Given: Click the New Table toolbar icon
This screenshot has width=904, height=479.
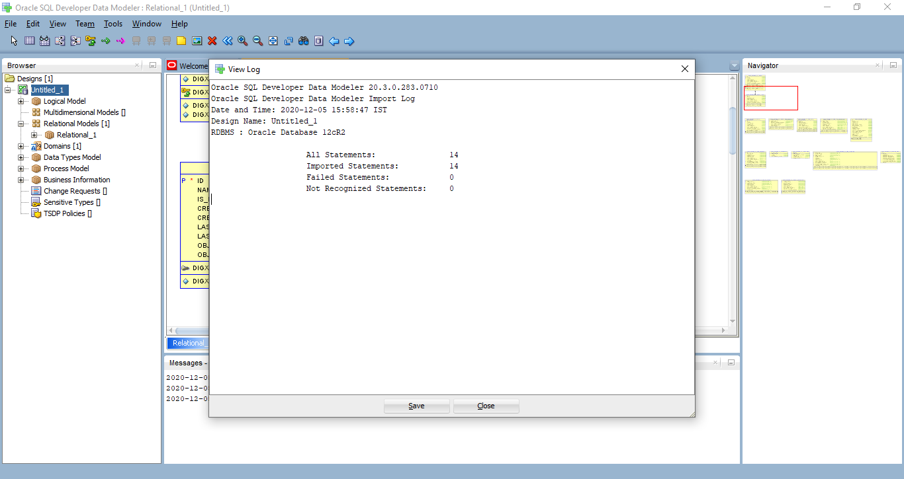Looking at the screenshot, I should click(x=29, y=41).
